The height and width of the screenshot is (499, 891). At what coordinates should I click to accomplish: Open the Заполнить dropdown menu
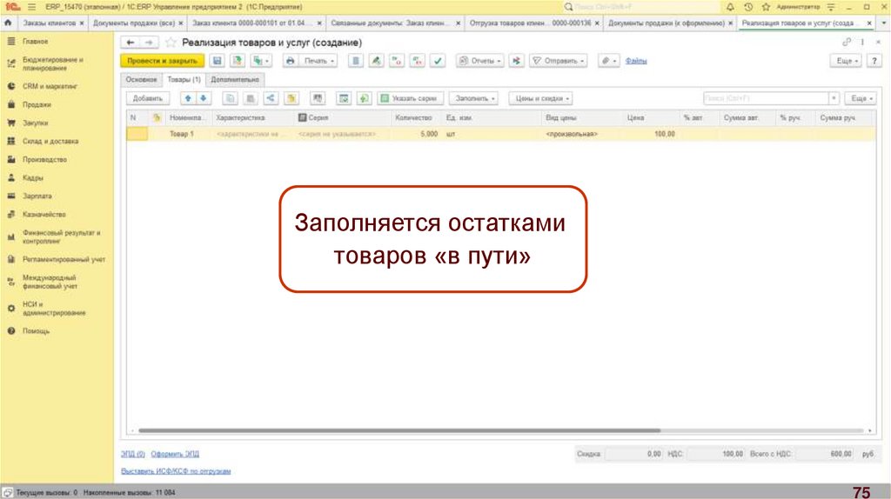[x=476, y=98]
